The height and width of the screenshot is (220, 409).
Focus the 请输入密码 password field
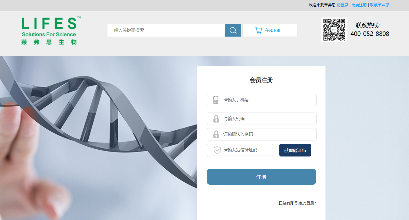coord(262,119)
